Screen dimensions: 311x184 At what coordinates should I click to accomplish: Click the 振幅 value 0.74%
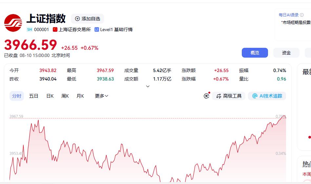[280, 70]
